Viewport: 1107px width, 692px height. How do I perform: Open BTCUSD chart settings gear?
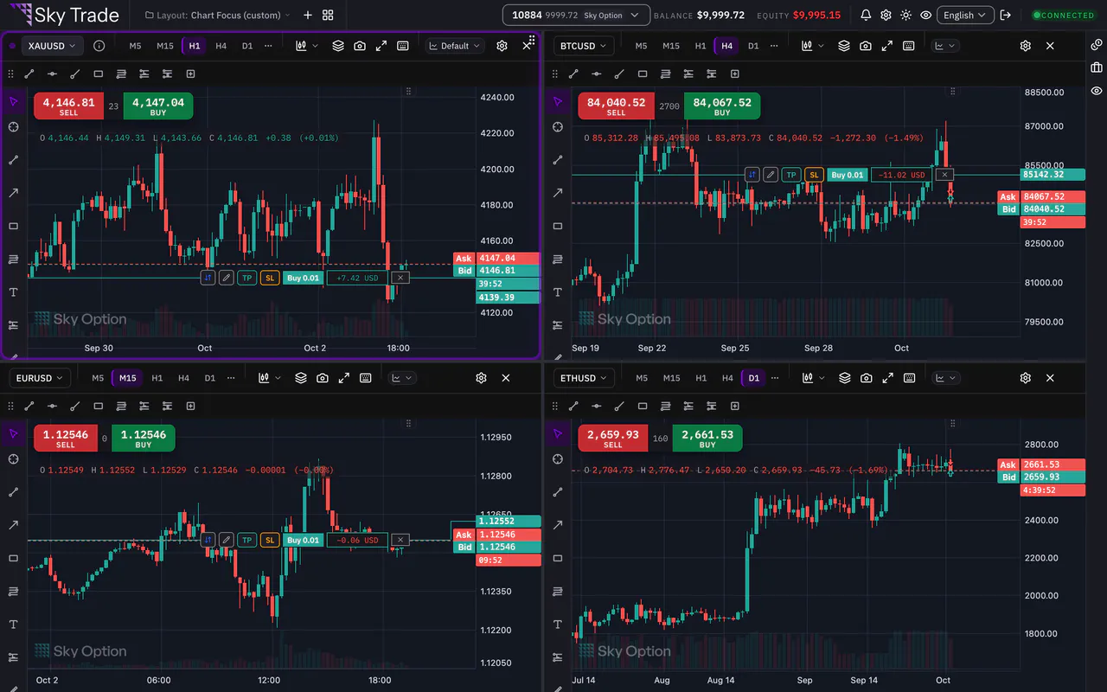pos(1025,46)
